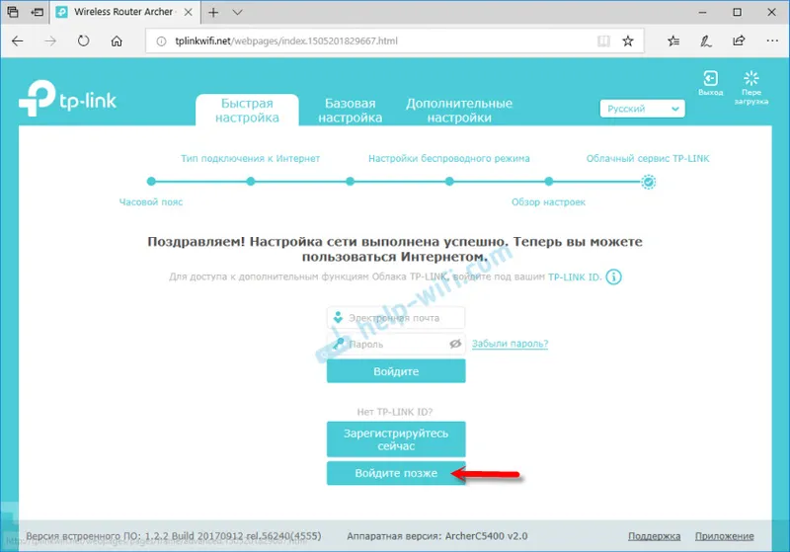The image size is (790, 552).
Task: Click the TP-LINK ID info icon
Action: (x=613, y=276)
